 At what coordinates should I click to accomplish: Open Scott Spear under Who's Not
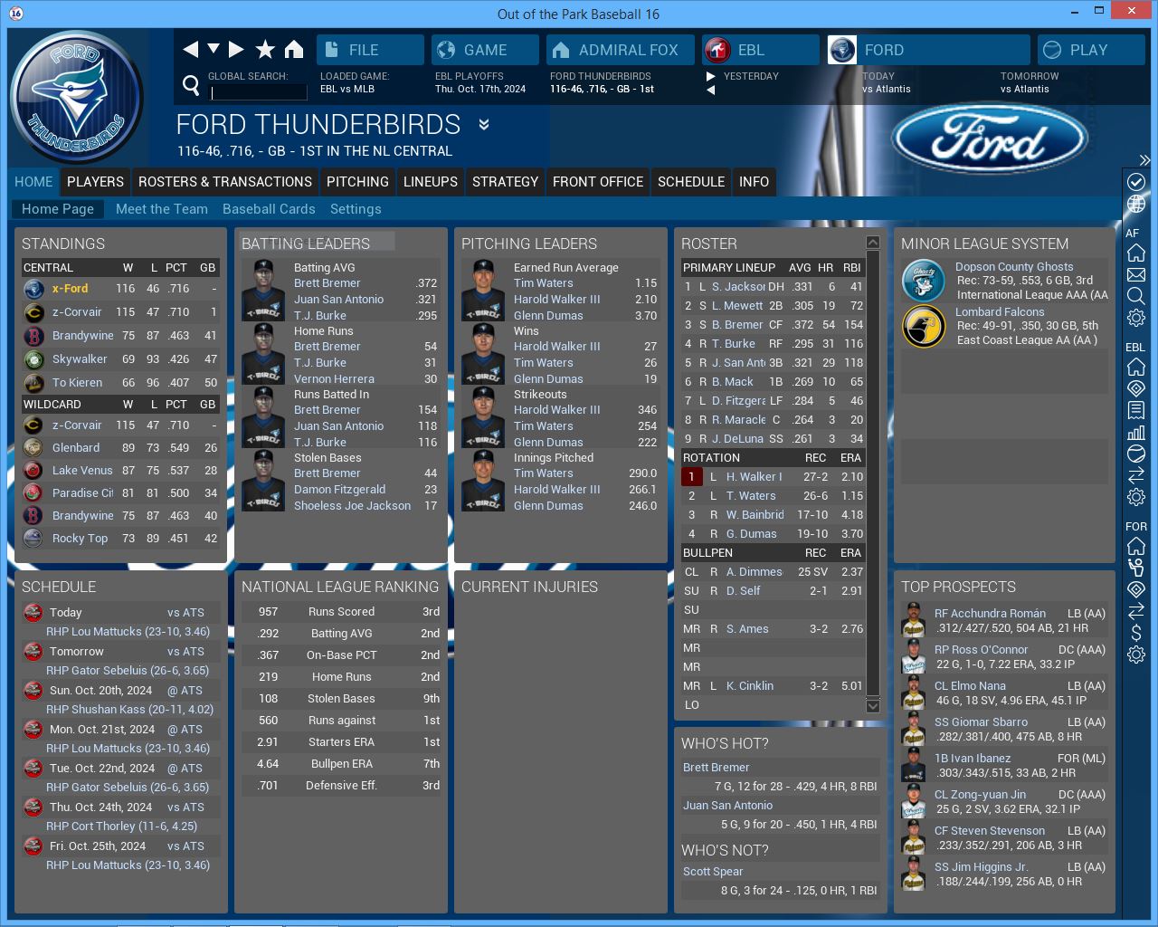pyautogui.click(x=713, y=872)
